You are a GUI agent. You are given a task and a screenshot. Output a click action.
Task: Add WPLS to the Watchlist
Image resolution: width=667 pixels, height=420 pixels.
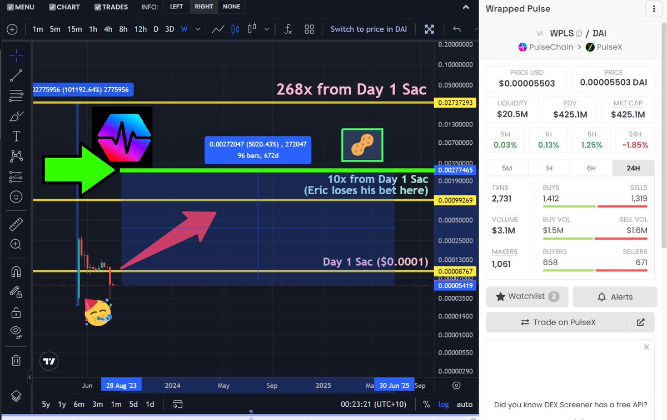[x=527, y=297]
